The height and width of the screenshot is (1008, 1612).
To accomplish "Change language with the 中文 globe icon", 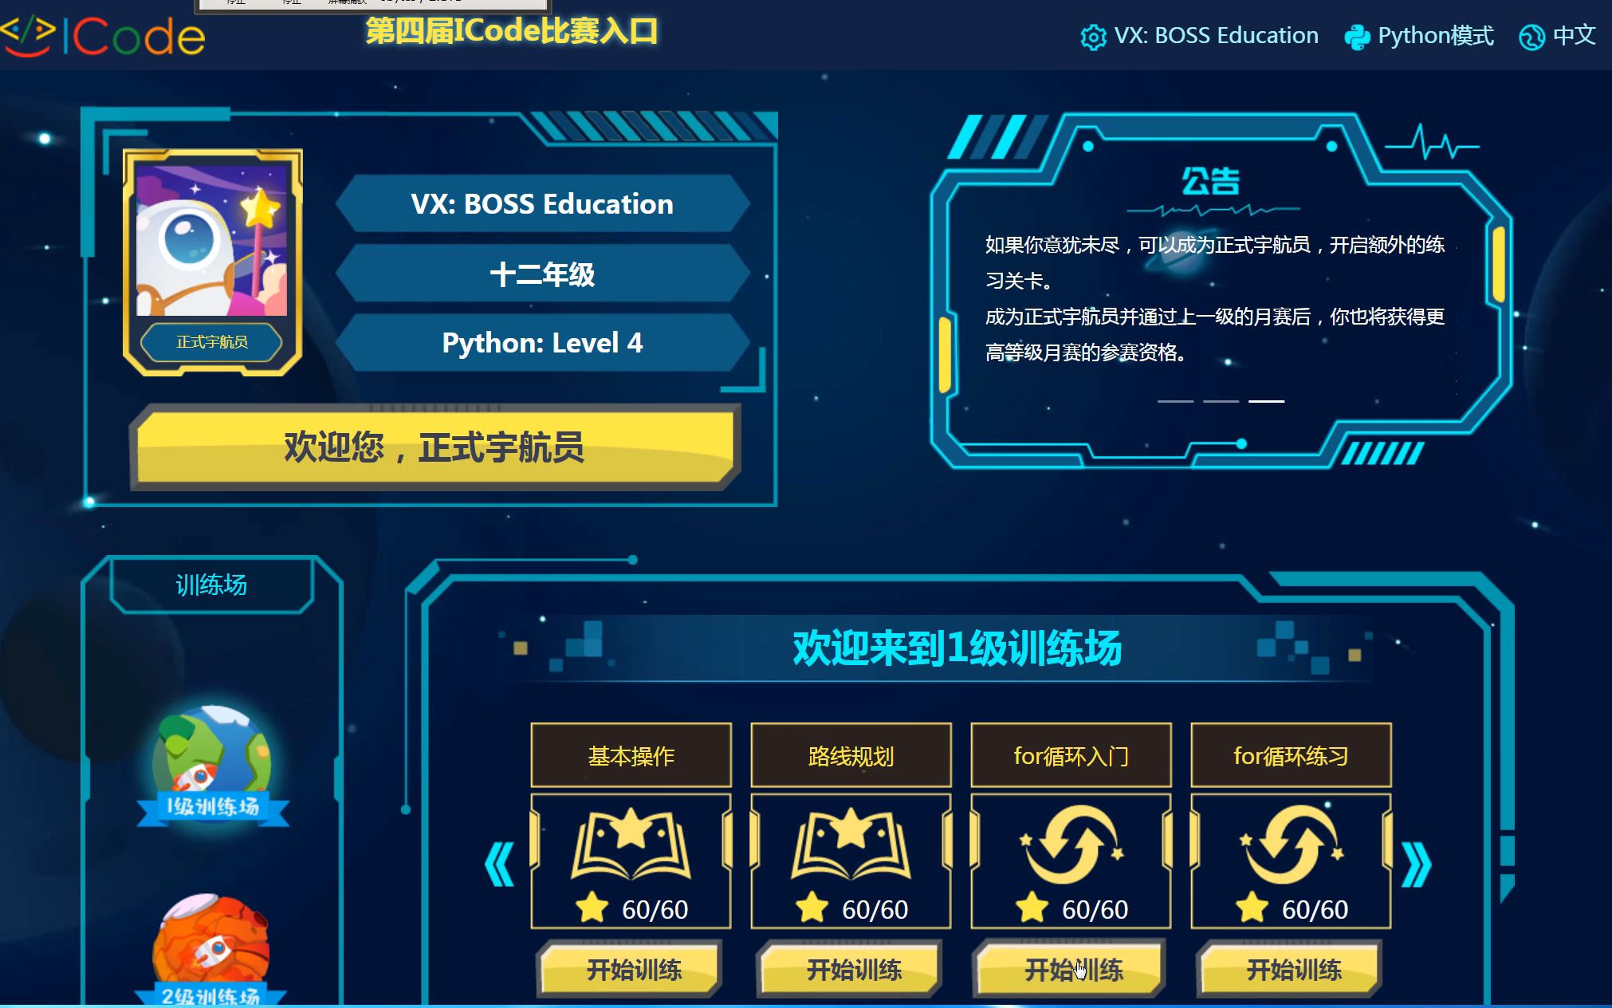I will click(1531, 37).
